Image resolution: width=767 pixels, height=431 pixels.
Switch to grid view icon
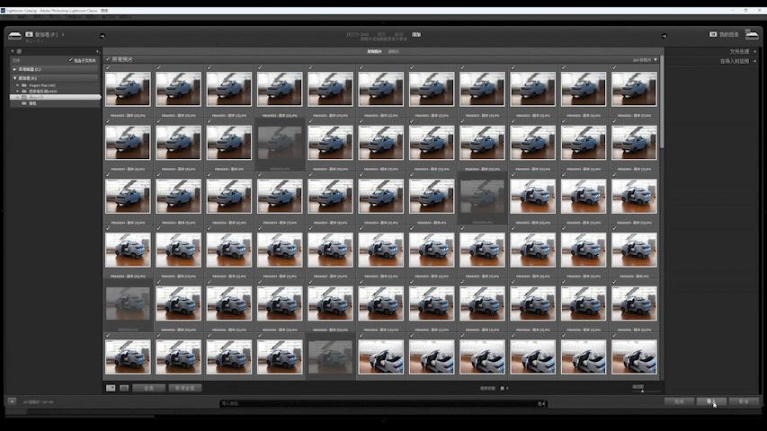tap(111, 388)
